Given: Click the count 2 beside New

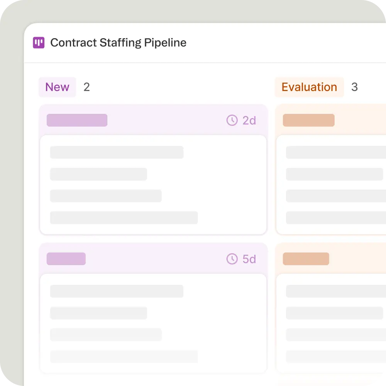Looking at the screenshot, I should point(86,87).
